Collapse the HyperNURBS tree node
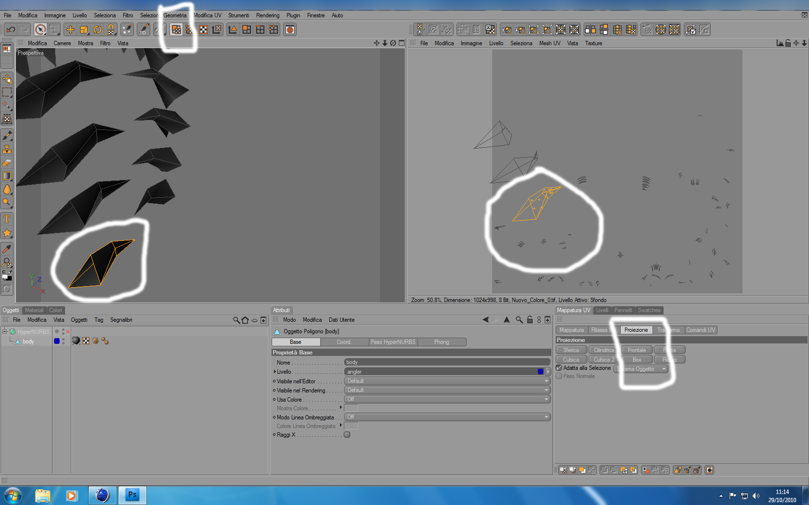 click(x=5, y=331)
